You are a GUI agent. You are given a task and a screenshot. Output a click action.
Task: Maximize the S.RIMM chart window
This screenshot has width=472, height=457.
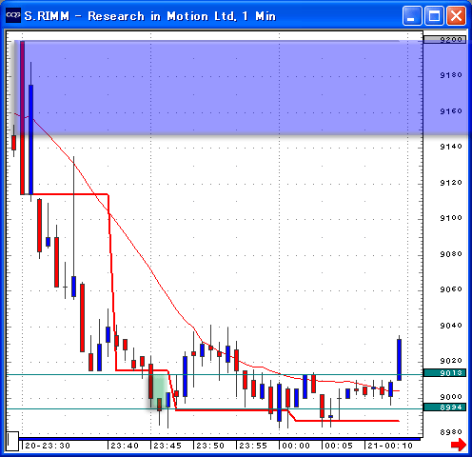coord(434,15)
